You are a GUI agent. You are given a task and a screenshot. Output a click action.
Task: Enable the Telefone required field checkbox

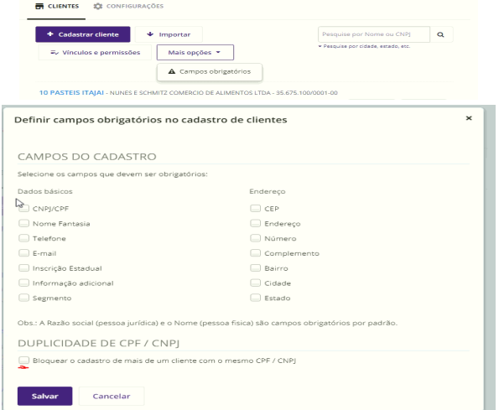pos(23,238)
